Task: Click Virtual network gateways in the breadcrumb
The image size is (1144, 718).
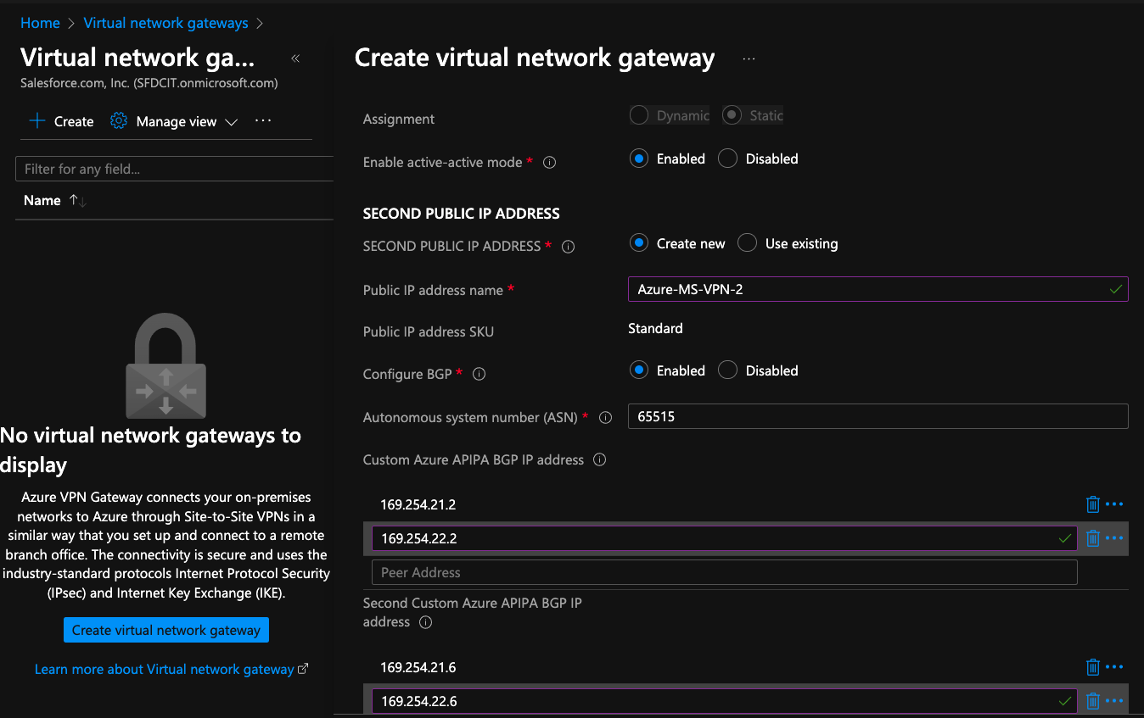Action: point(165,23)
